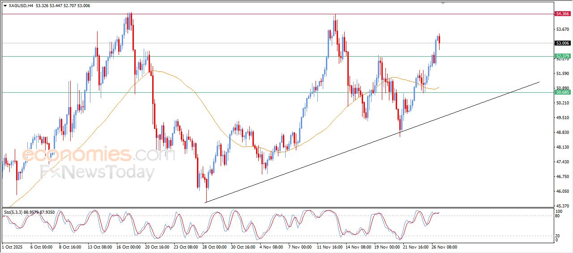The width and height of the screenshot is (573, 253).
Task: Select the red 54.366 price label
Action: (x=562, y=14)
